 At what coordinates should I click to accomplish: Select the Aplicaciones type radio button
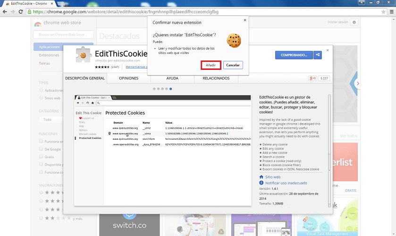pyautogui.click(x=41, y=90)
